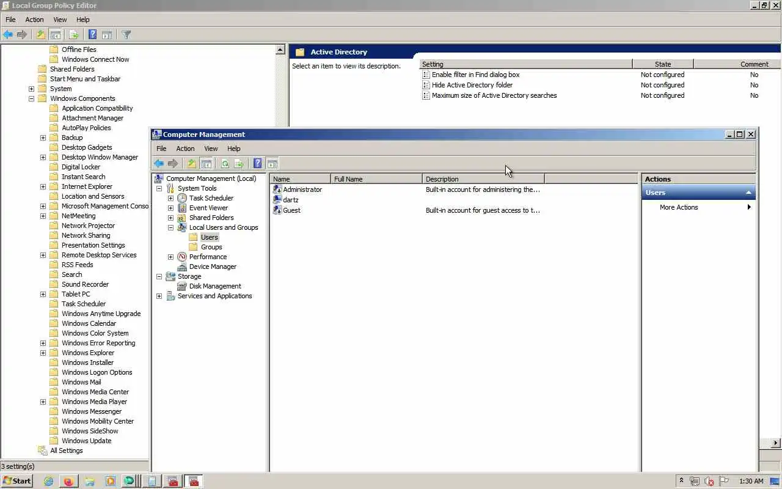Expand Internet Explorer policy folder

pyautogui.click(x=43, y=186)
